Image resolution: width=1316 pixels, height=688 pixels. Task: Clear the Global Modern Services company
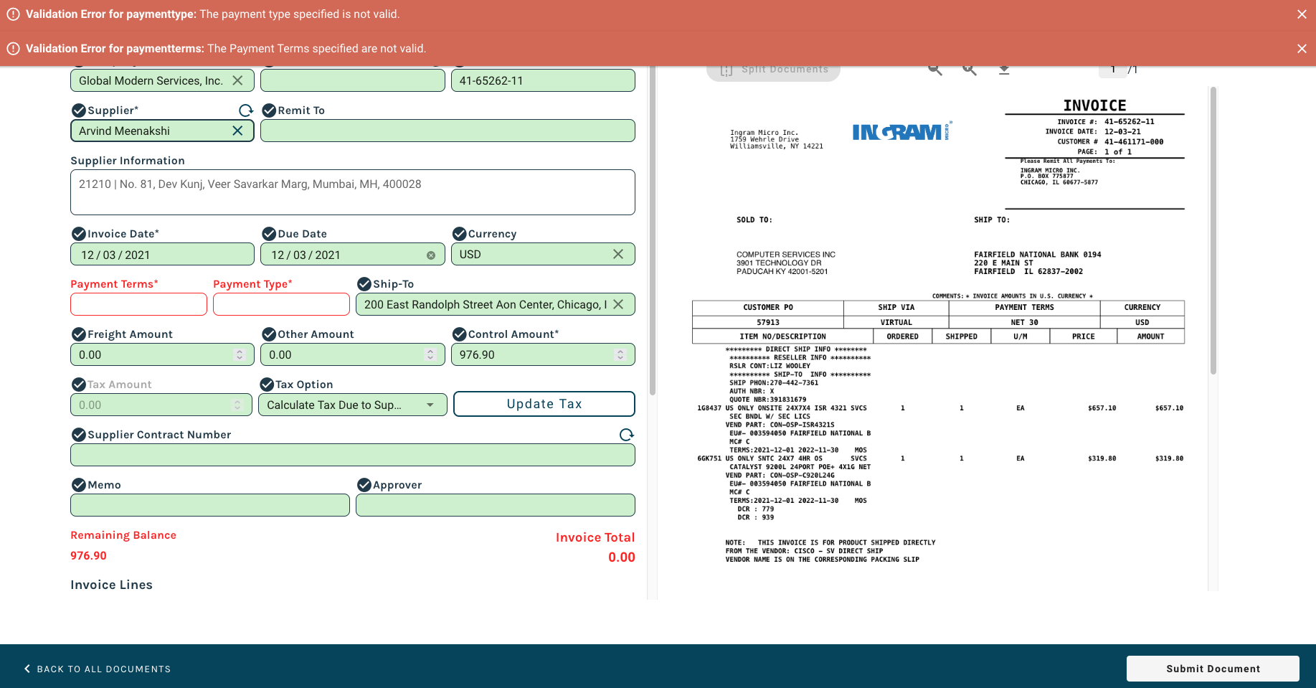(x=237, y=80)
